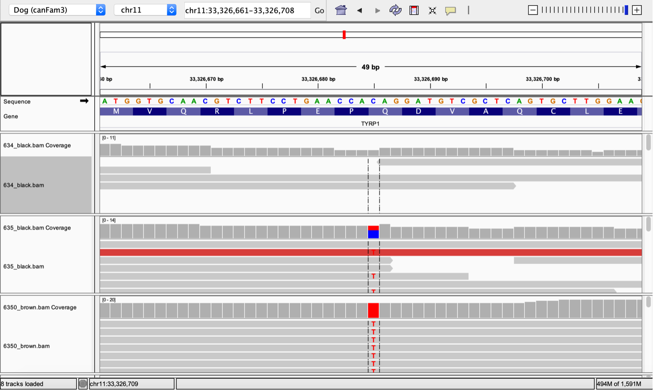
Task: Click the 49 bp span label
Action: pos(370,67)
